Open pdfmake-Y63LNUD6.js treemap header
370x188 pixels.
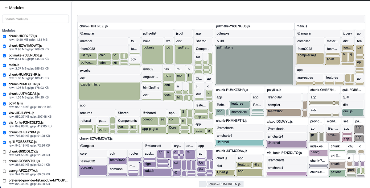click(254, 26)
